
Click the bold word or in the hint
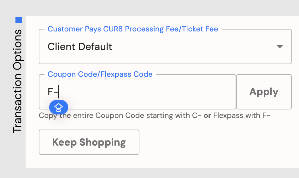(x=207, y=116)
